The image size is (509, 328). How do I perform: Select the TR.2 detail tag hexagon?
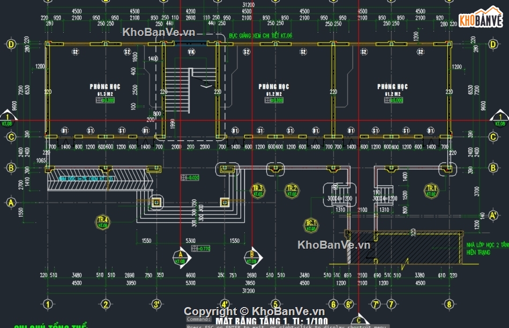291,191
